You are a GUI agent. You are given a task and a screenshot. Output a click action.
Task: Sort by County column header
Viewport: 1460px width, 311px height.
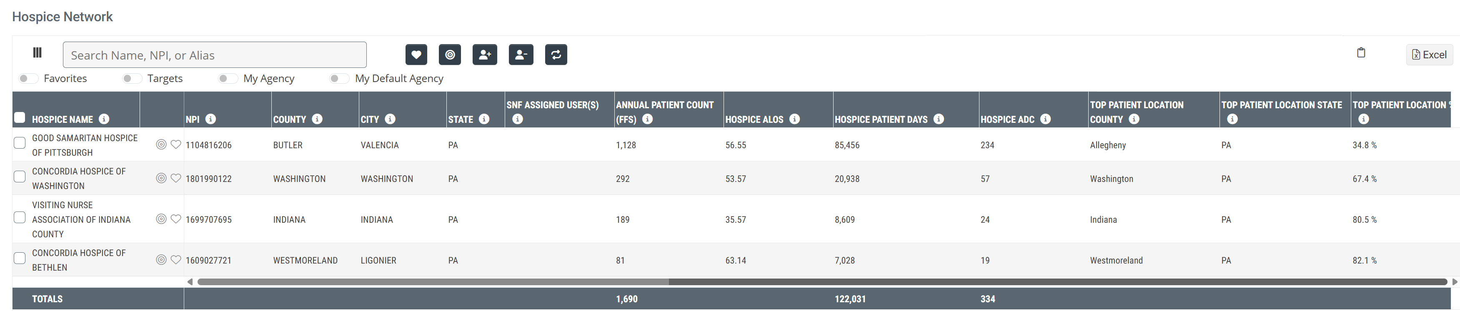pos(289,119)
